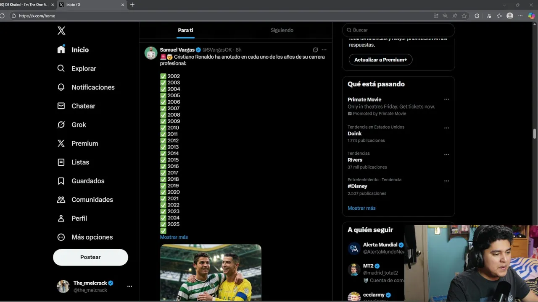538x302 pixels.
Task: Open browser profile avatar icon
Action: [x=510, y=16]
